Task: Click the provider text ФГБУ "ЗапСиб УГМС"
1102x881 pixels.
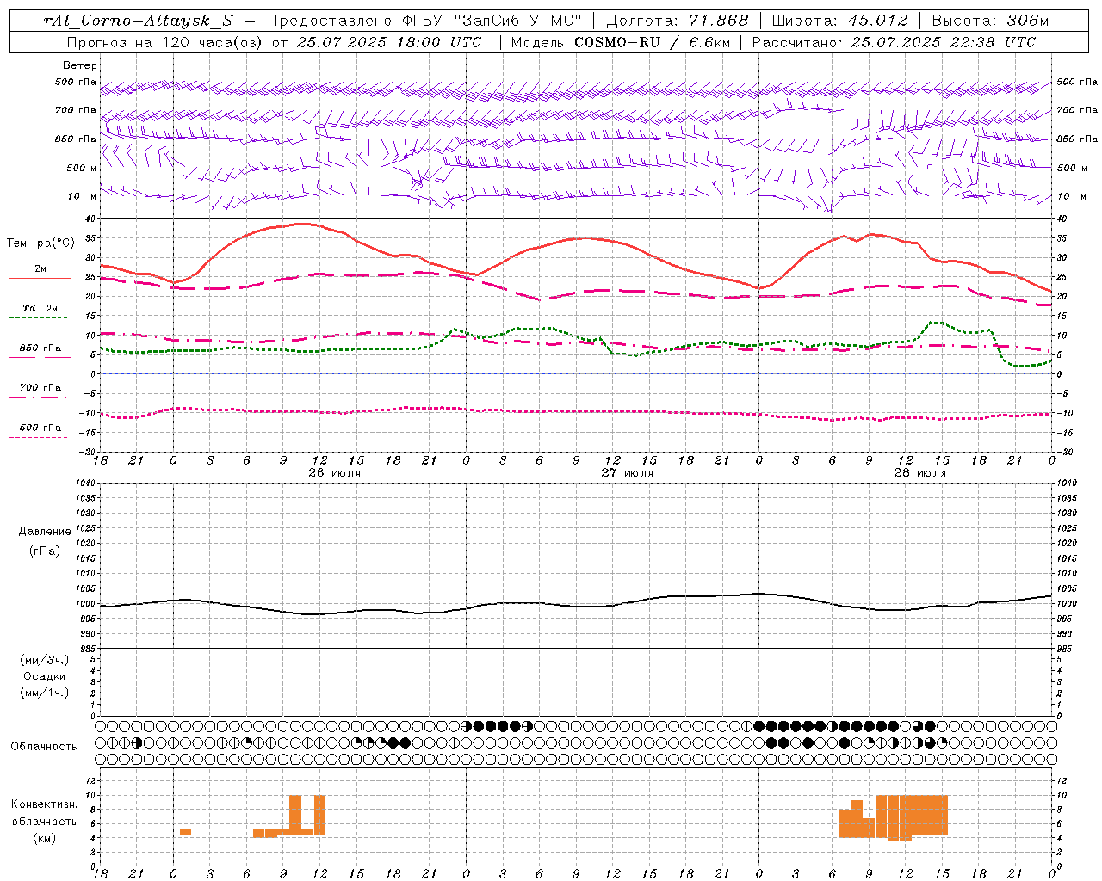Action: (492, 21)
